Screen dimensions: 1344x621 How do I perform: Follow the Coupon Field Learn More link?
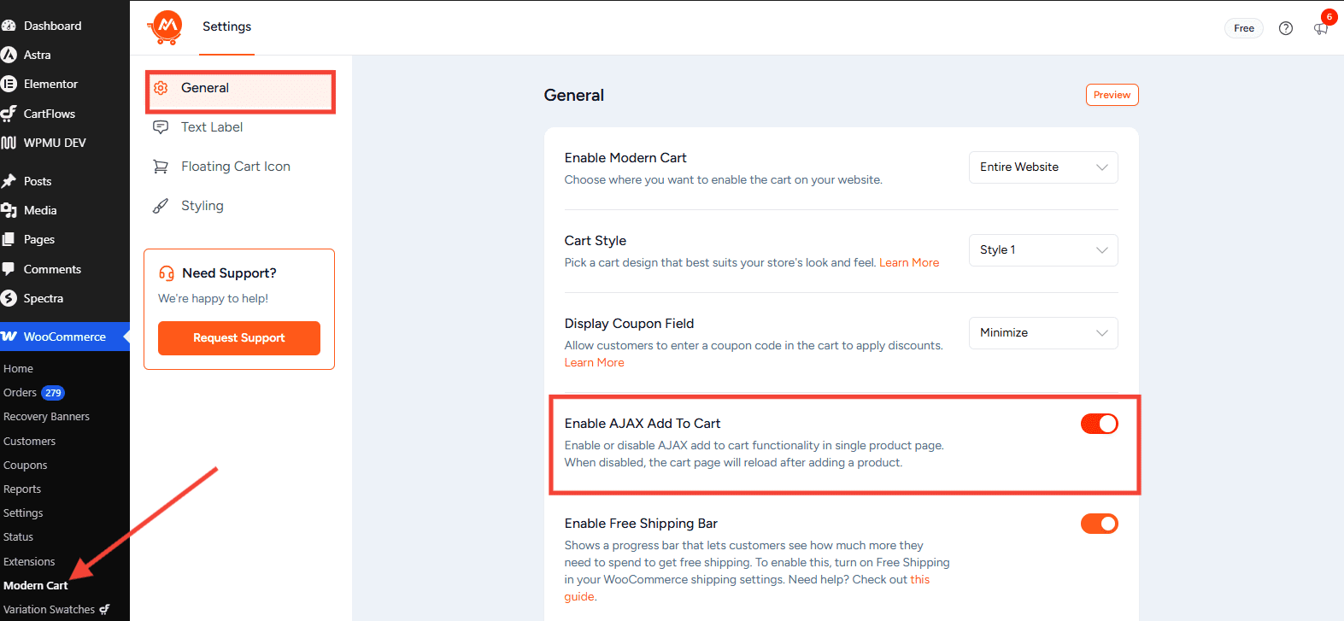(595, 363)
